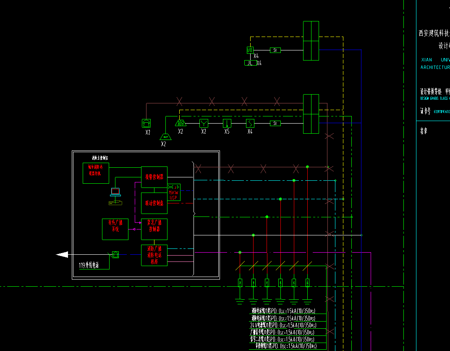Select the printer symbol below computer

pos(115,203)
